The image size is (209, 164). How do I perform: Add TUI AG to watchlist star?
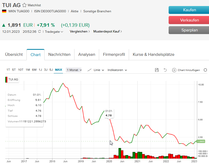[24, 5]
